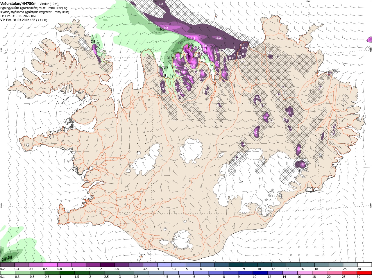The image size is (372, 279).
Task: Click the grey-teal 18–20 snow legend swatch
Action: point(321,265)
